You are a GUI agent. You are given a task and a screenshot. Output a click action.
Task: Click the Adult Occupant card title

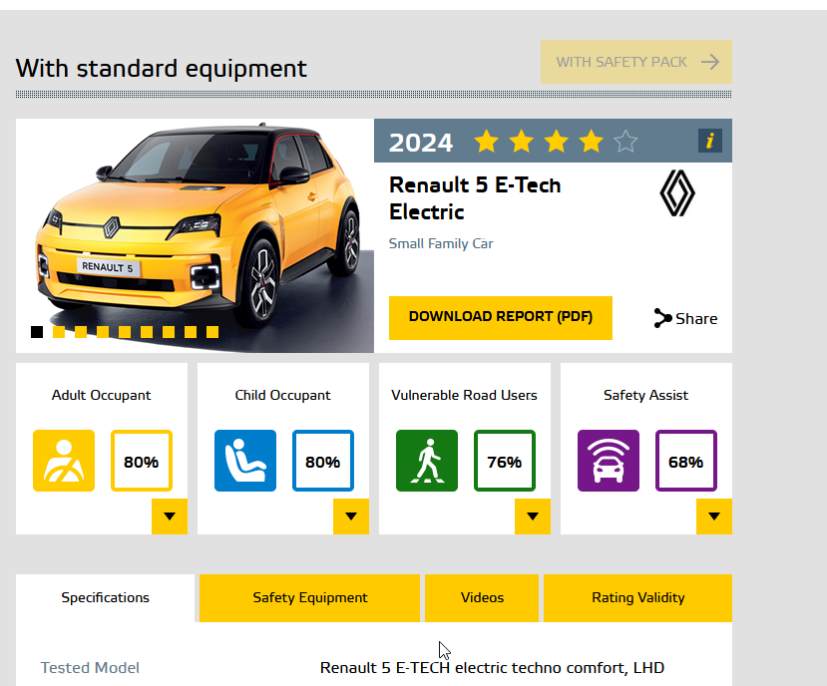[102, 396]
